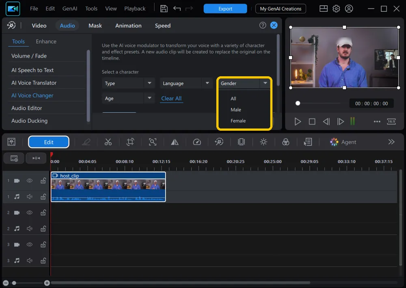Undo the last action with the back arrow
The height and width of the screenshot is (288, 406).
coord(177,9)
